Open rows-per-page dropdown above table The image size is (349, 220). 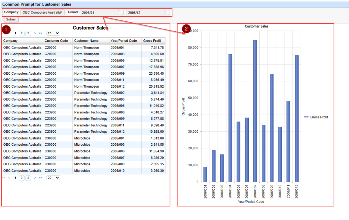53,33
